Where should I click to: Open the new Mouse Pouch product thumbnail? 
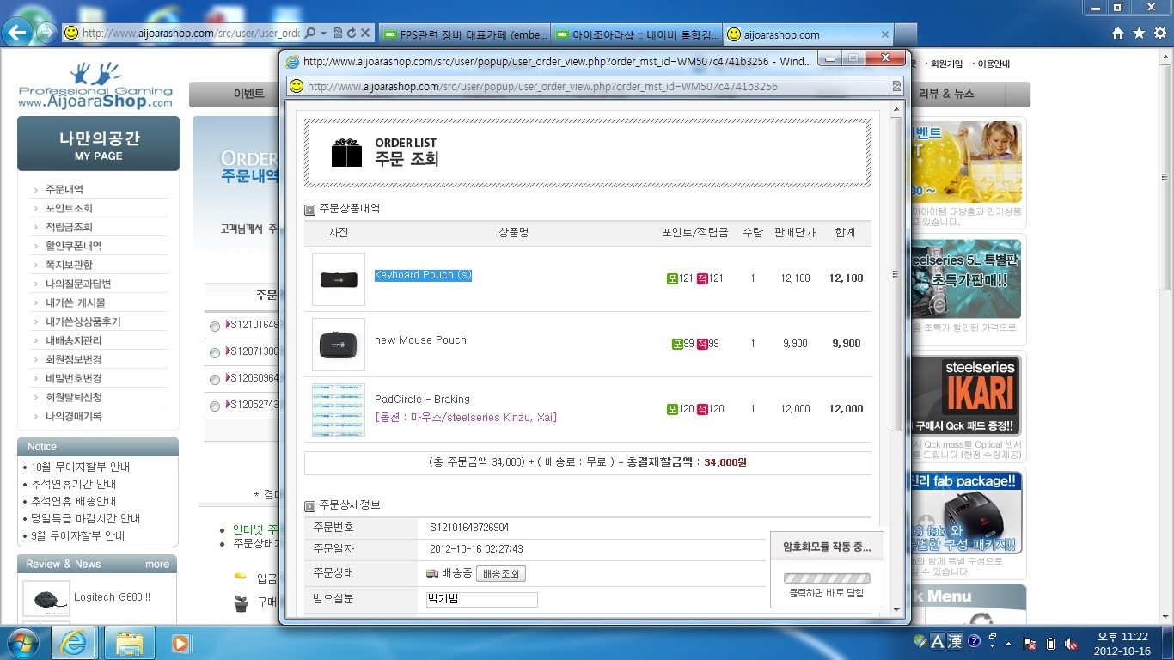pos(339,344)
